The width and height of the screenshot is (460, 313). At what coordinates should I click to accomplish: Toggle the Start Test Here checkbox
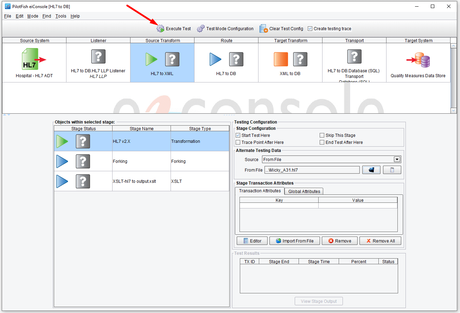pos(238,135)
